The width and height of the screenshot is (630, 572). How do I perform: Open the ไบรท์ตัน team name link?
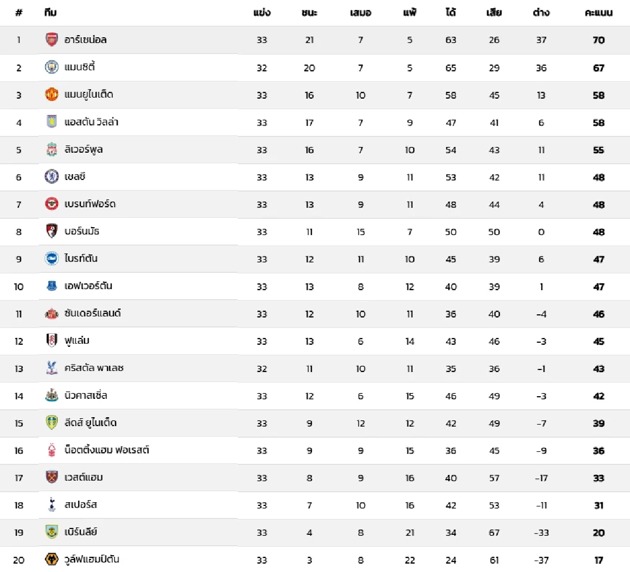81,259
